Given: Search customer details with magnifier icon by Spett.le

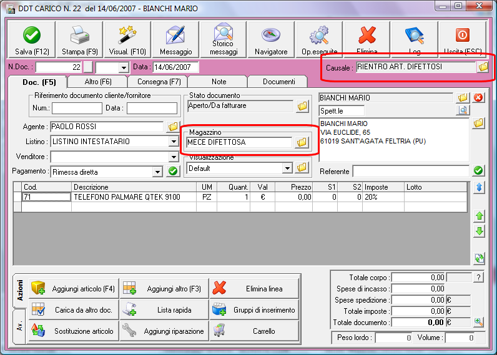Looking at the screenshot, I should [x=463, y=110].
